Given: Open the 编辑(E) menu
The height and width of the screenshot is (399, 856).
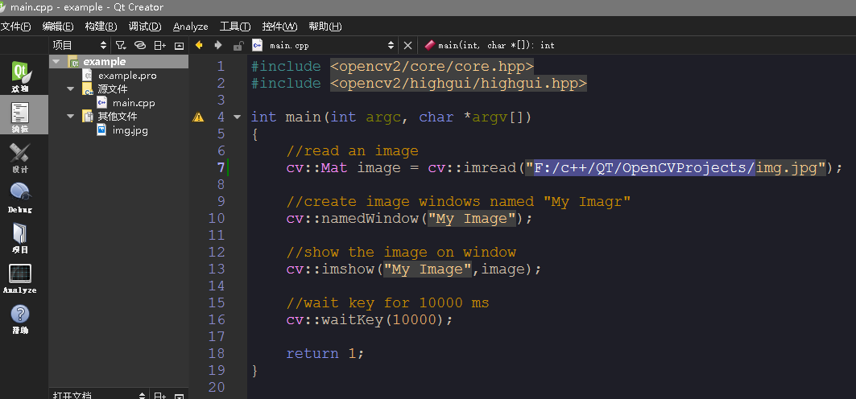Looking at the screenshot, I should [x=58, y=27].
